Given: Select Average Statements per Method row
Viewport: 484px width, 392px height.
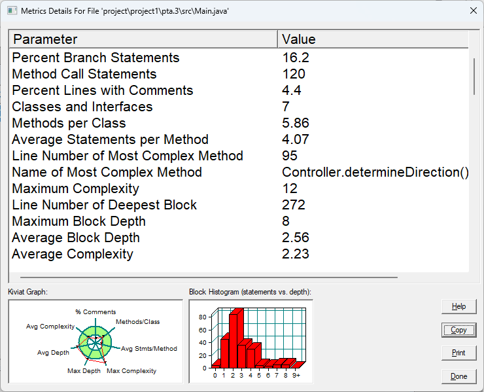Looking at the screenshot, I should click(239, 139).
